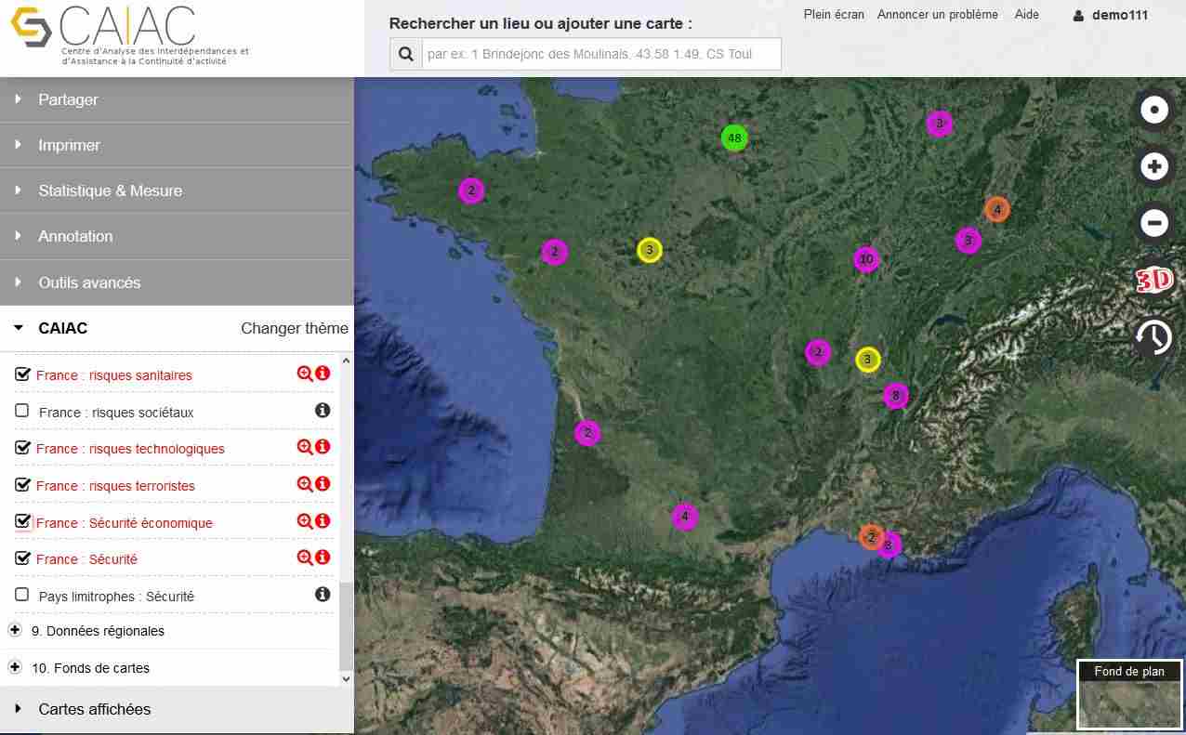This screenshot has width=1186, height=735.
Task: Click Annoncer un problème link
Action: (x=937, y=15)
